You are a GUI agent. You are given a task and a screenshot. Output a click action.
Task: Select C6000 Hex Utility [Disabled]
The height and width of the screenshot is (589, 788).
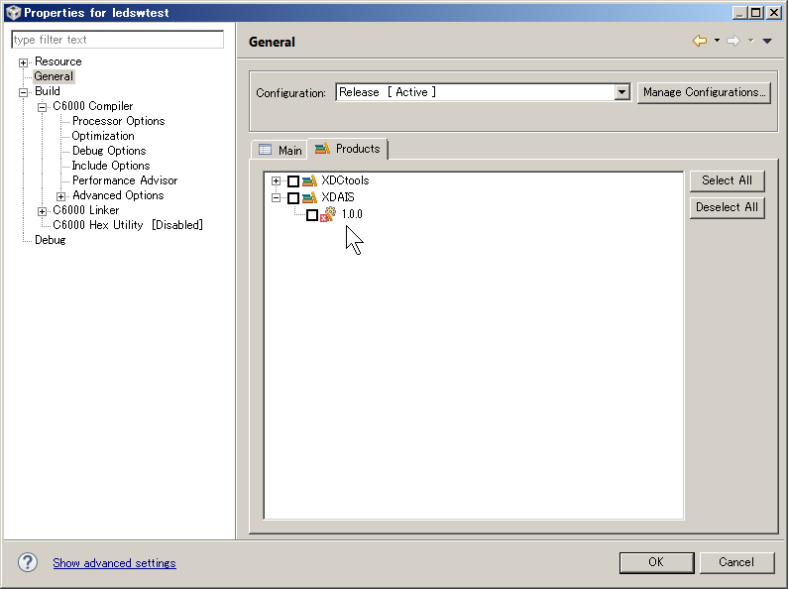point(128,225)
